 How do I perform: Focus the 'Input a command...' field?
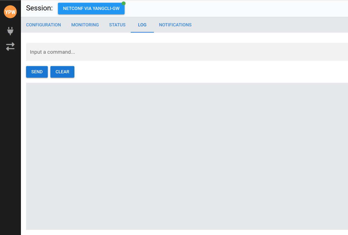pos(187,52)
